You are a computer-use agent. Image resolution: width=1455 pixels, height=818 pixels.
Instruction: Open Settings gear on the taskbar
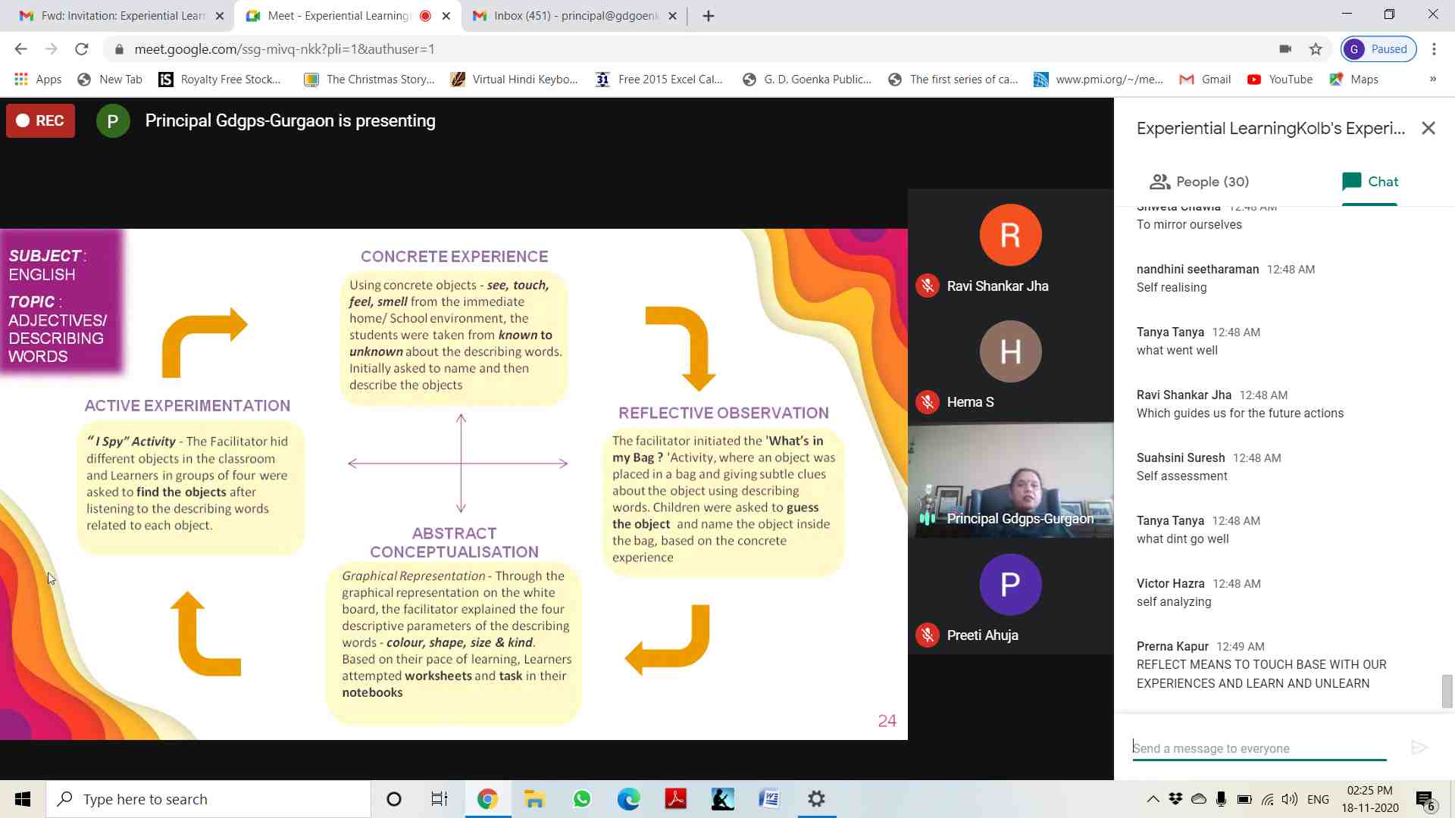click(816, 799)
